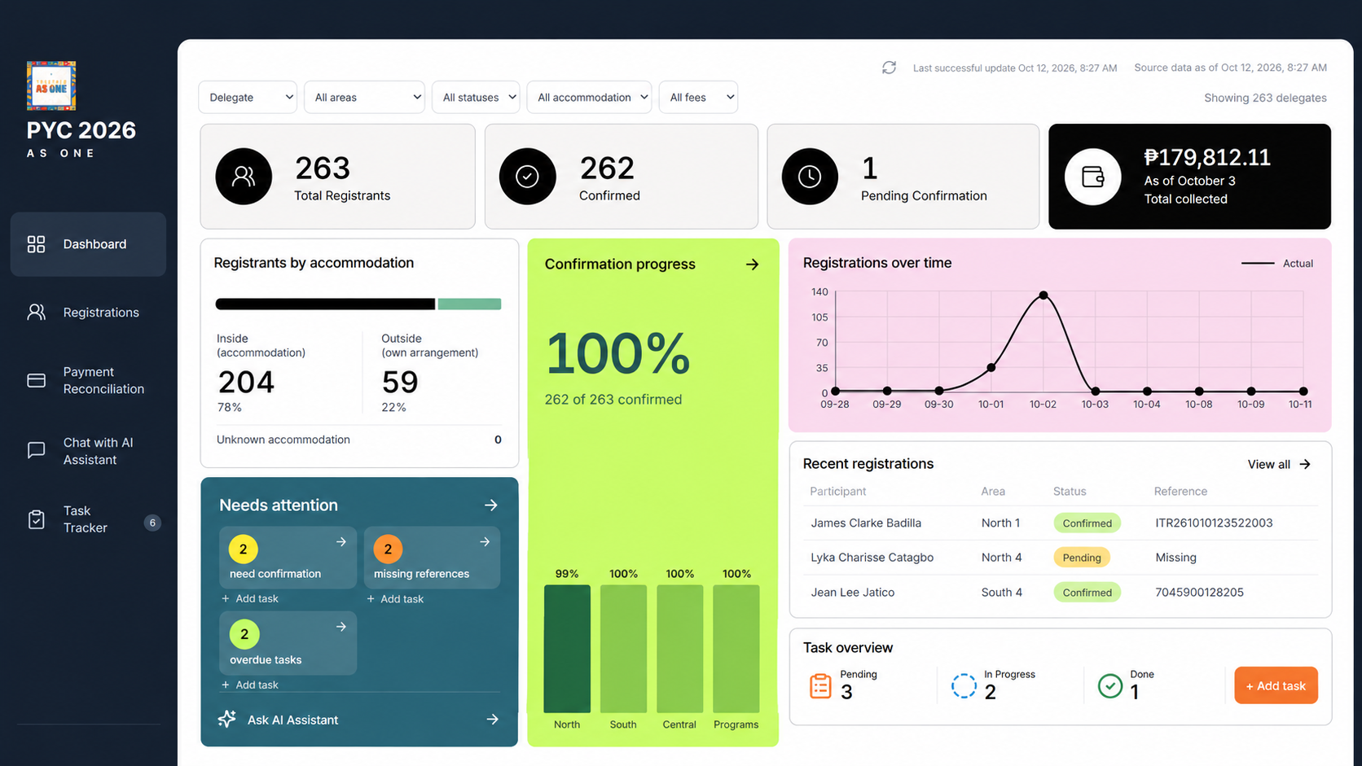Open Chat with AI Assistant
Viewport: 1362px width, 766px height.
click(x=88, y=451)
